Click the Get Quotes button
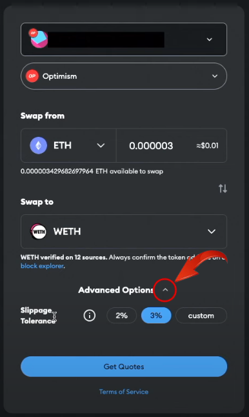Screen dimensions: 249x417 pos(124,367)
